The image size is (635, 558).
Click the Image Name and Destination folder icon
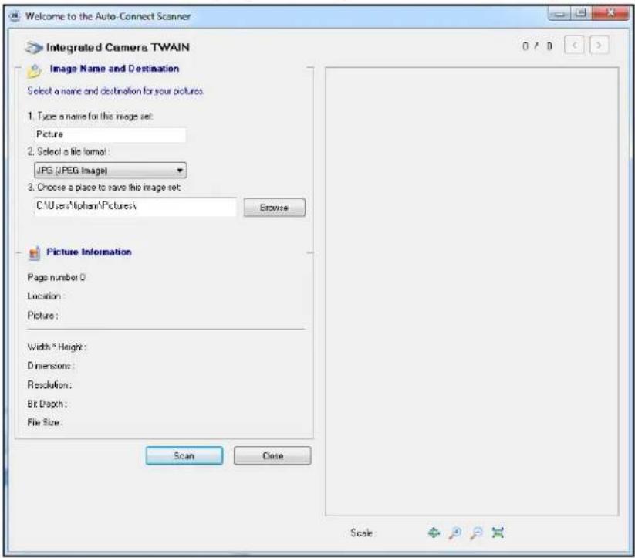pyautogui.click(x=35, y=70)
